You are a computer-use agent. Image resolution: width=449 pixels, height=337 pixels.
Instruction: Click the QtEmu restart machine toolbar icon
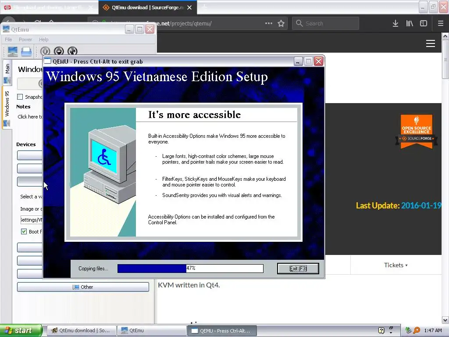point(72,51)
